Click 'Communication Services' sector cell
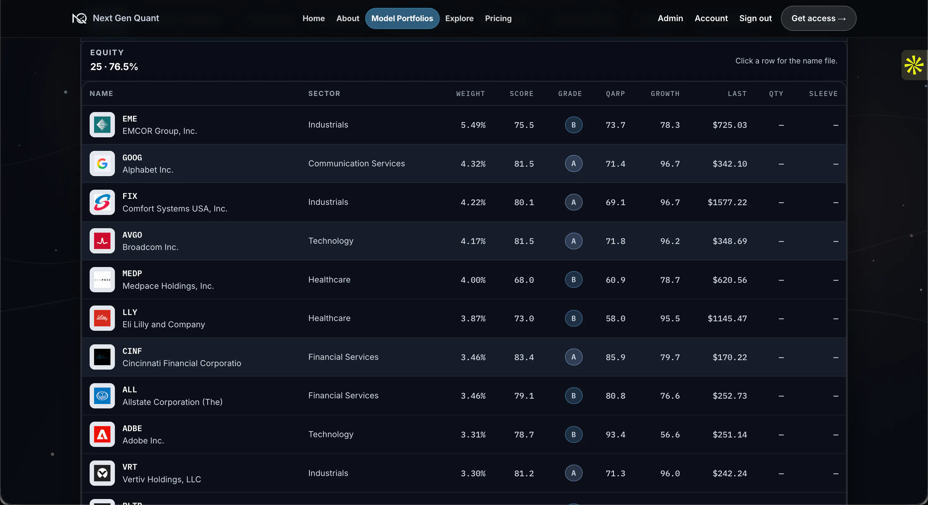 click(357, 163)
